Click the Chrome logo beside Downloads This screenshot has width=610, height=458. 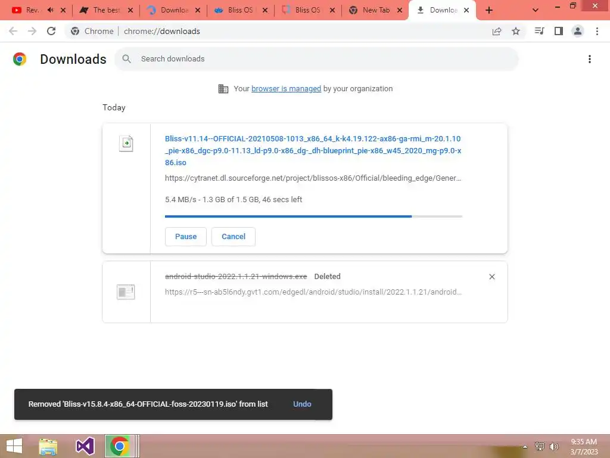click(20, 59)
